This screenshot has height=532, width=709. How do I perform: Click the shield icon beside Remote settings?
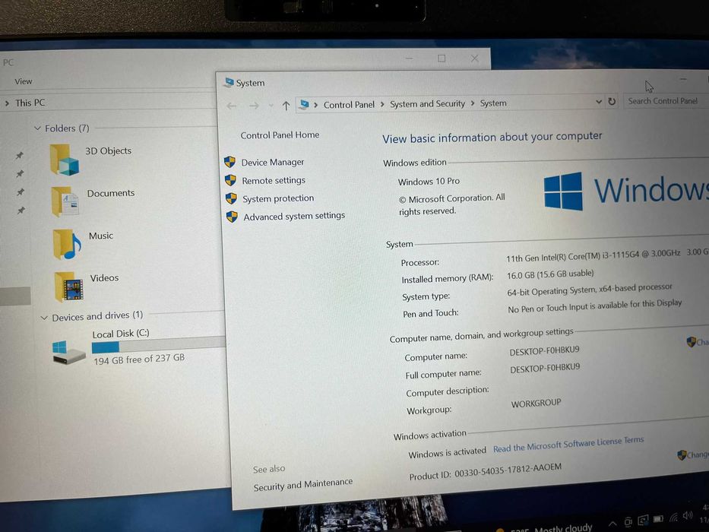[x=230, y=181]
